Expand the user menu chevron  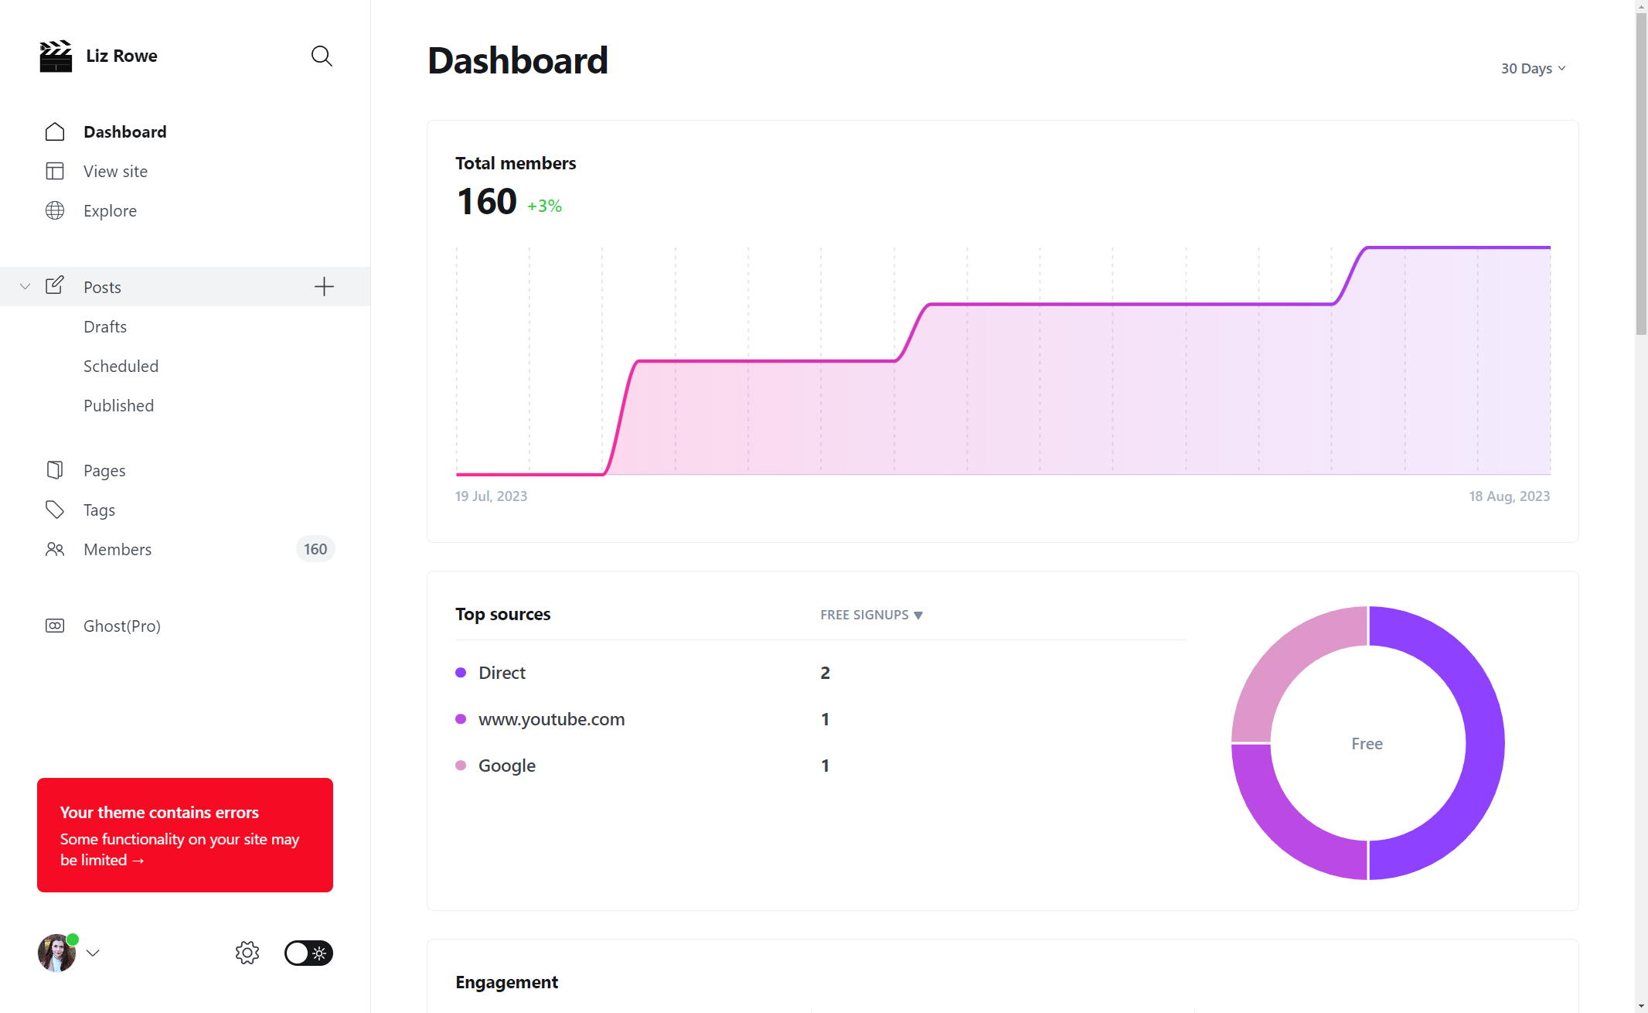tap(93, 953)
